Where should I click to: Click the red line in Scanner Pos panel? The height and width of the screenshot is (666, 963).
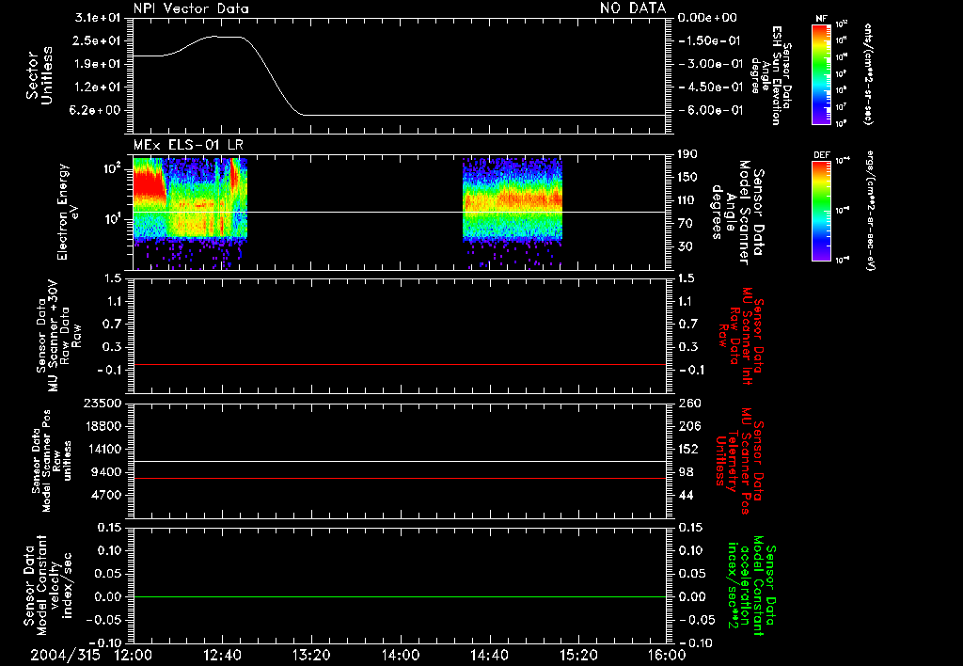coord(400,478)
